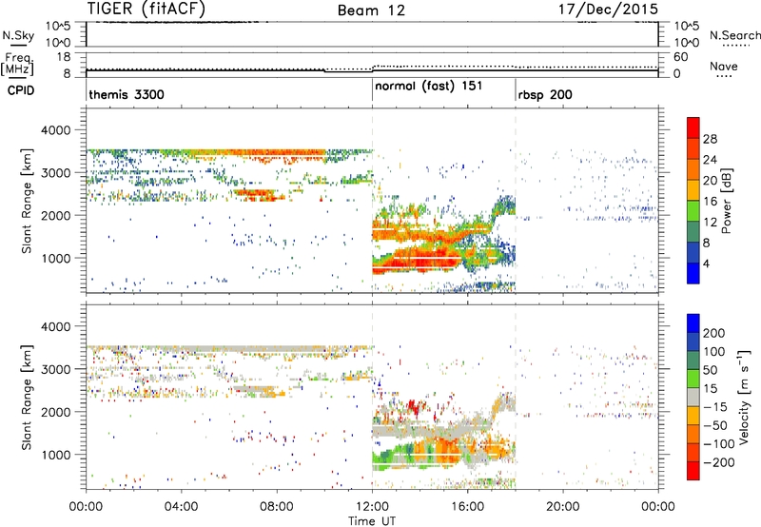Select the Freq. [MHz] axis label
This screenshot has width=761, height=527.
17,64
